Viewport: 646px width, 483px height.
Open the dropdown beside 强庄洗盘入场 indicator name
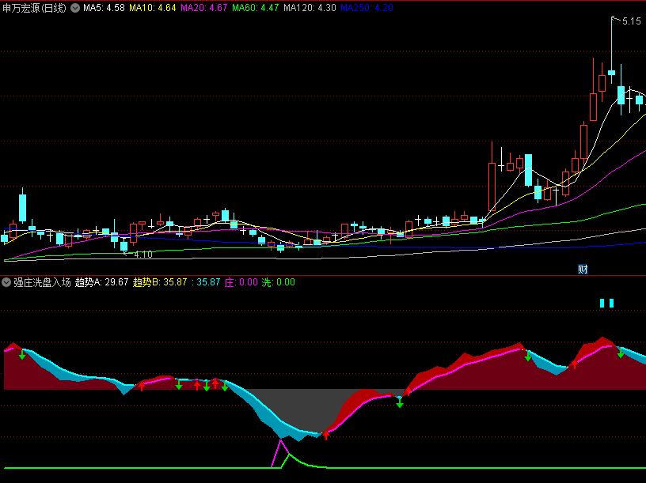(x=6, y=282)
